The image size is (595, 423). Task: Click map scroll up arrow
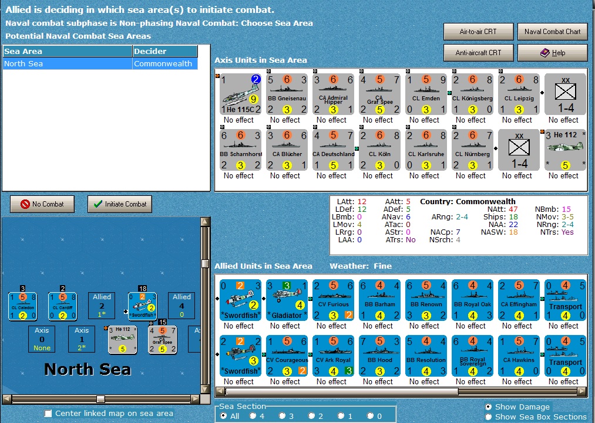click(x=205, y=222)
